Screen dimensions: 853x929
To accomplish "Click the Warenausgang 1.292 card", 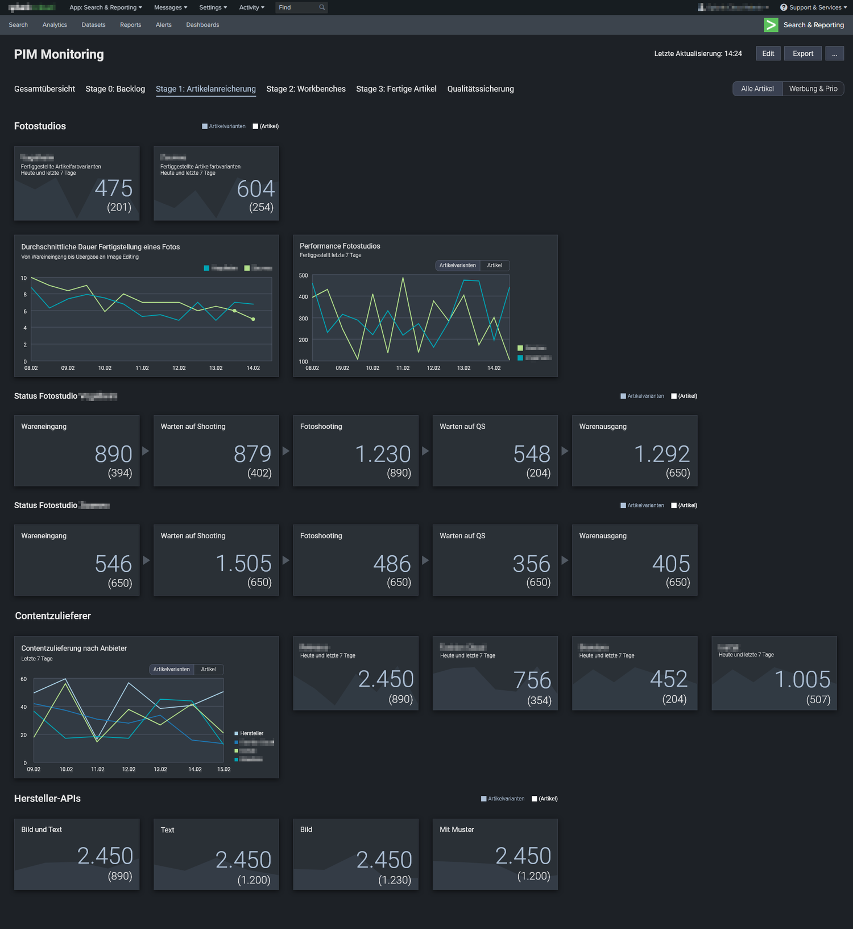I will click(635, 451).
